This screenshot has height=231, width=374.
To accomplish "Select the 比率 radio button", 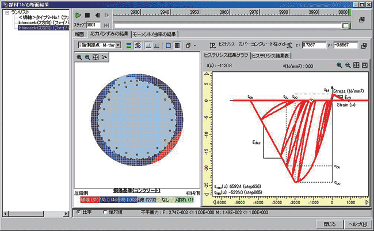I will pos(78,212).
